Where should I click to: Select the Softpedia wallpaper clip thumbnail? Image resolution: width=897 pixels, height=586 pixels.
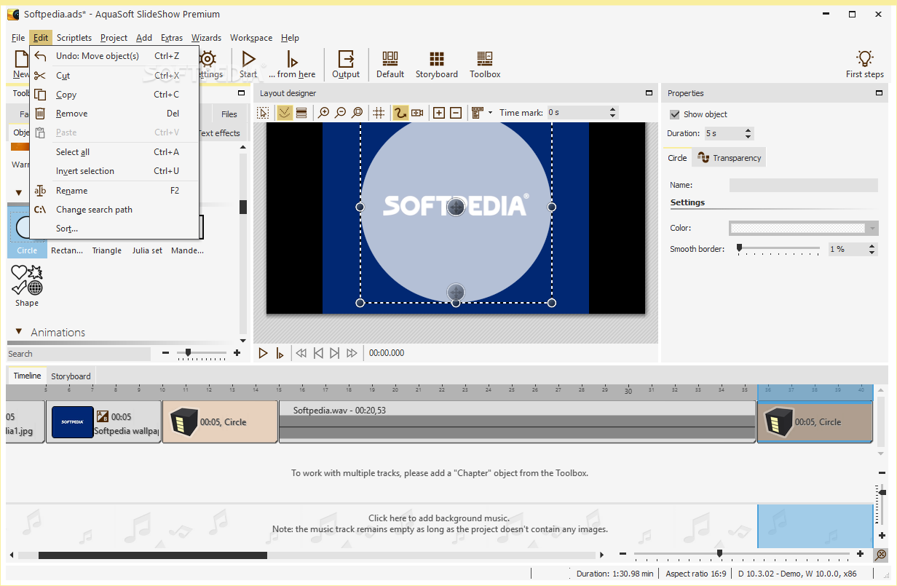click(x=72, y=422)
